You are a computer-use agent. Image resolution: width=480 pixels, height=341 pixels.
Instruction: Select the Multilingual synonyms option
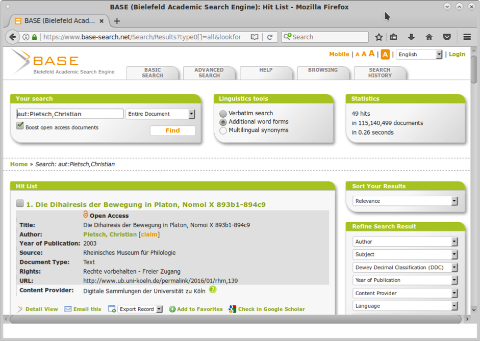point(223,130)
